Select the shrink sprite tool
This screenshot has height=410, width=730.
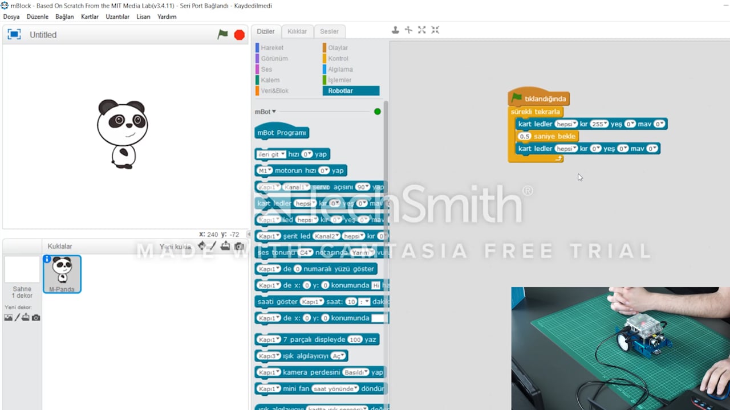pyautogui.click(x=435, y=30)
